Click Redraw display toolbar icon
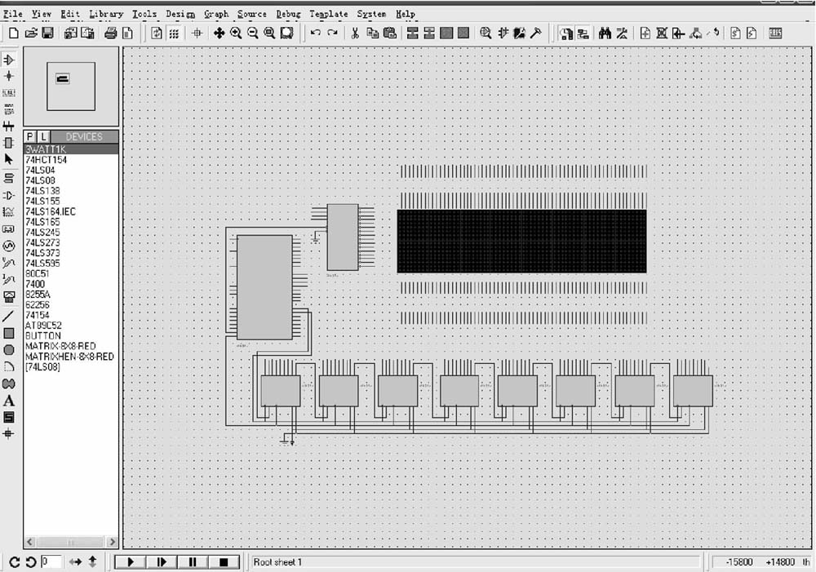Screen dimensions: 816x572 click(156, 33)
